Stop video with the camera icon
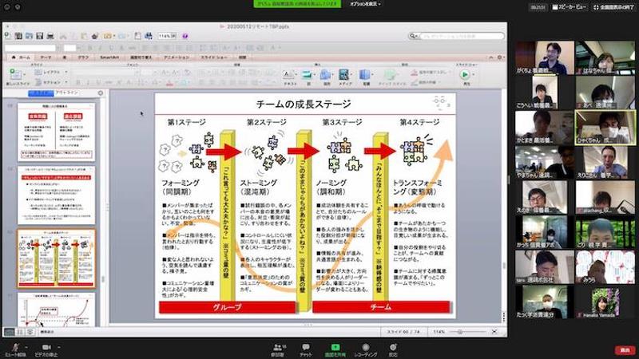639x359 pixels. coord(46,349)
